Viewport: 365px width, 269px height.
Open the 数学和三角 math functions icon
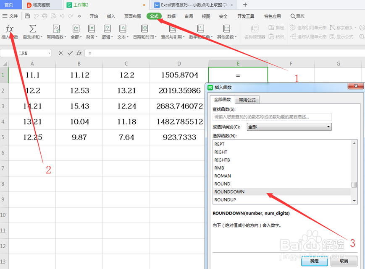[200, 29]
